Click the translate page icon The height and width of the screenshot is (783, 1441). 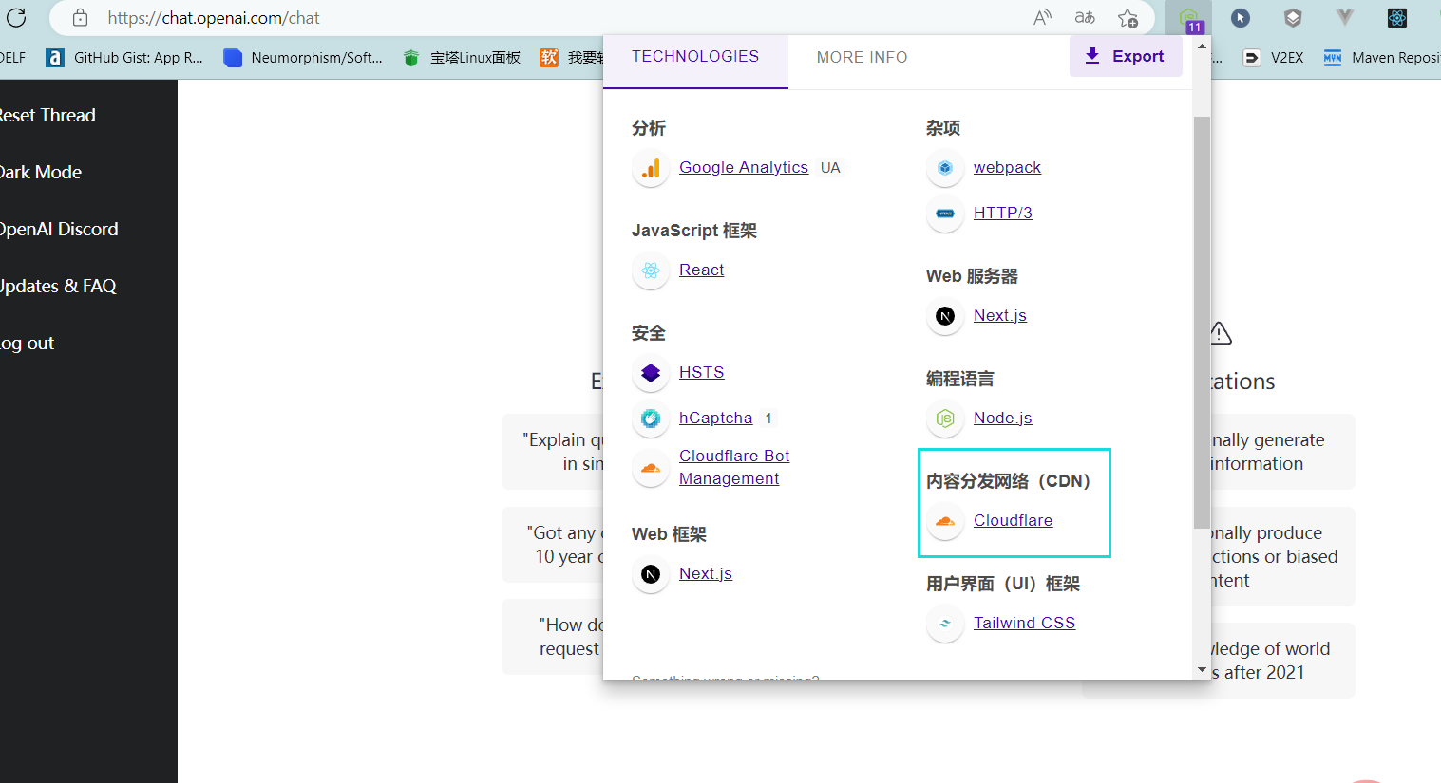pos(1085,17)
